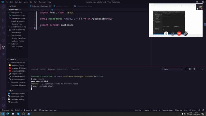The image size is (206, 116).
Task: Select contact Felipe Romero
Action: (17, 74)
